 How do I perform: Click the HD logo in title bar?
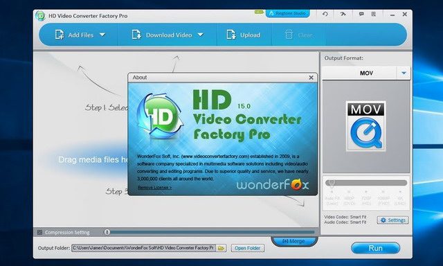[x=40, y=16]
